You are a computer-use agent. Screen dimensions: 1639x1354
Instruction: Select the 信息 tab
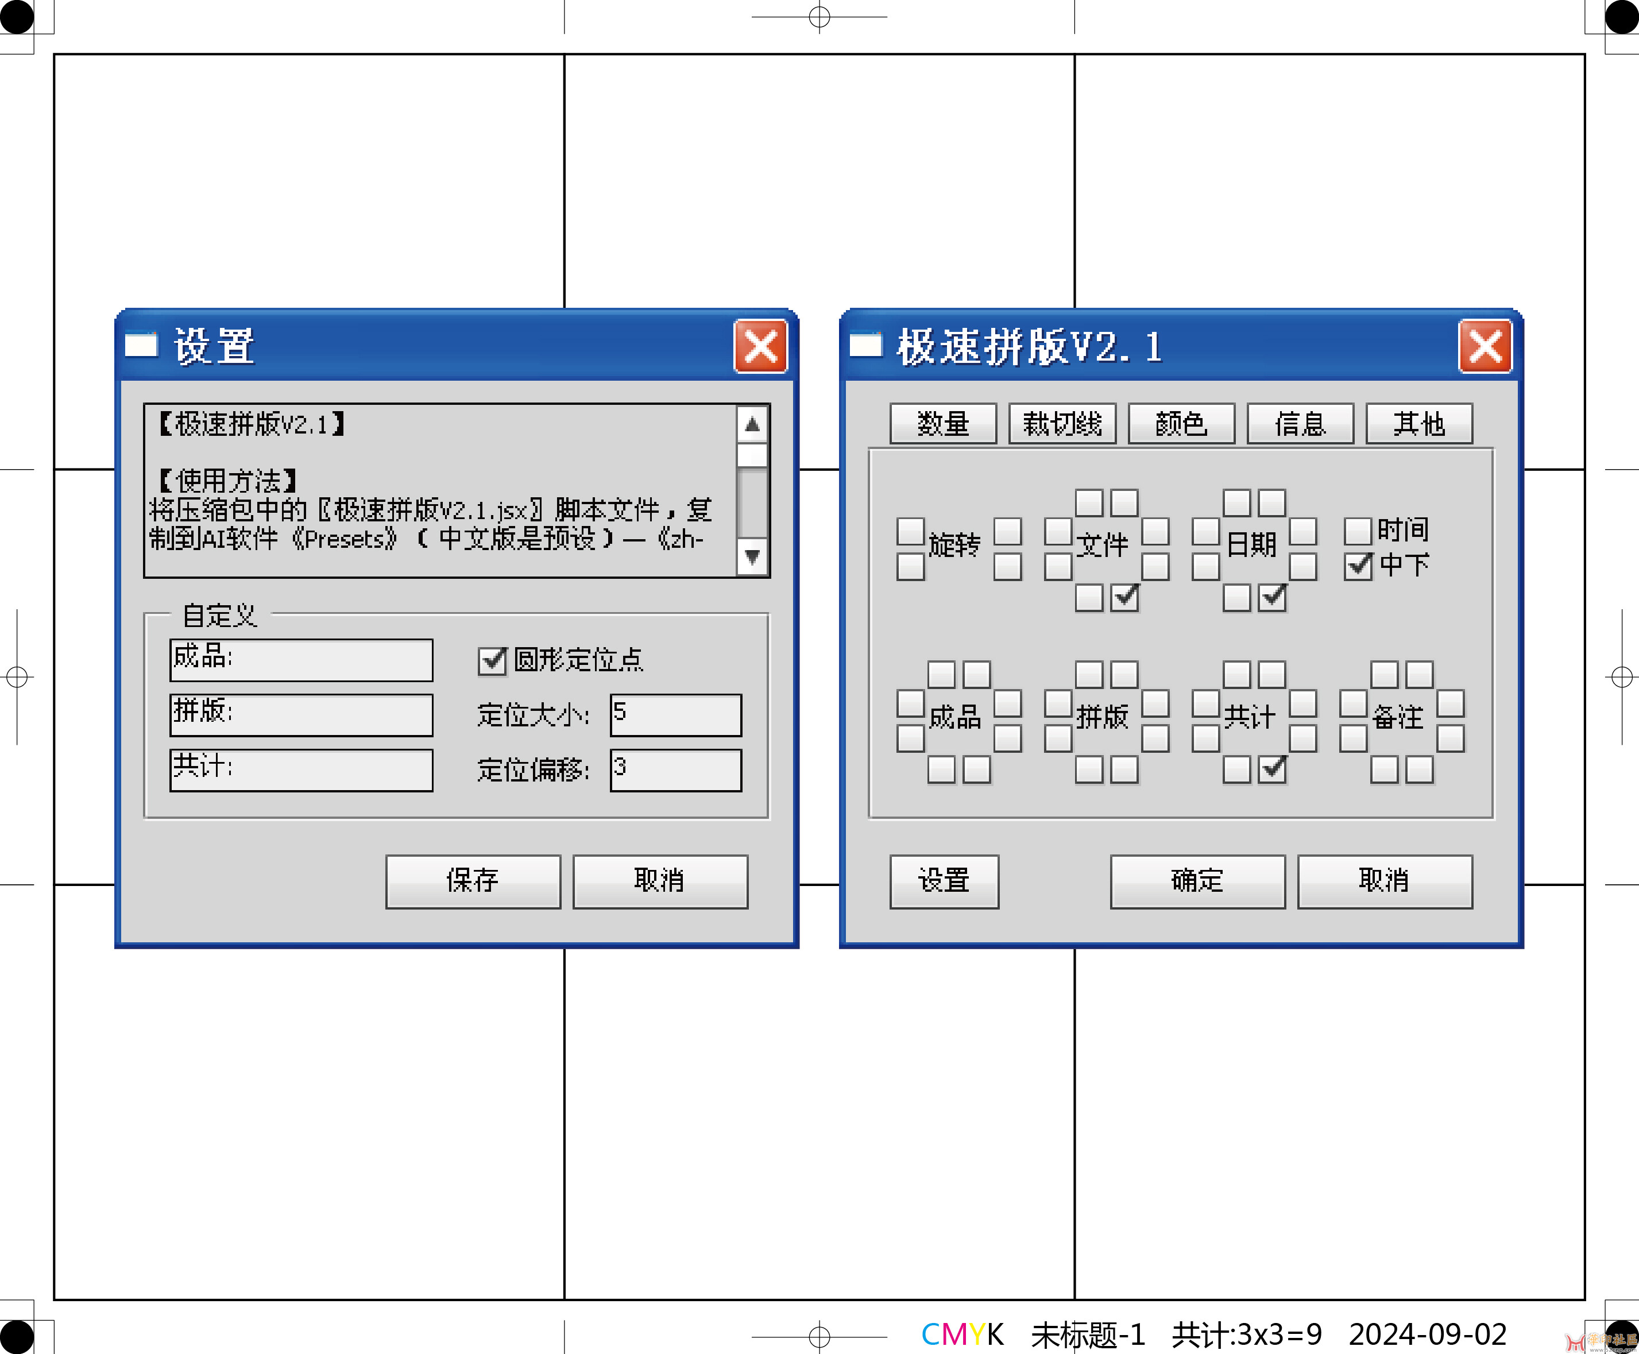point(1300,424)
